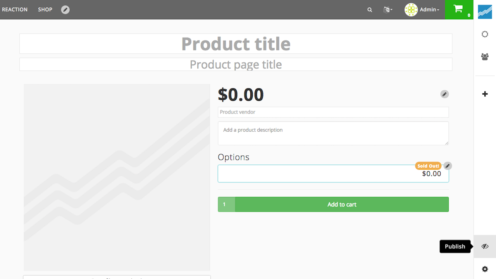Image resolution: width=496 pixels, height=279 pixels.
Task: Open the settings gear in sidebar
Action: [485, 269]
